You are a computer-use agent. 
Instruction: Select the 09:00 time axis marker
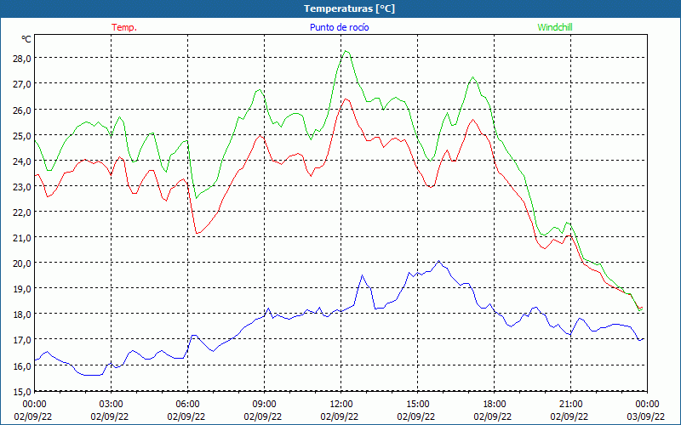tap(264, 404)
